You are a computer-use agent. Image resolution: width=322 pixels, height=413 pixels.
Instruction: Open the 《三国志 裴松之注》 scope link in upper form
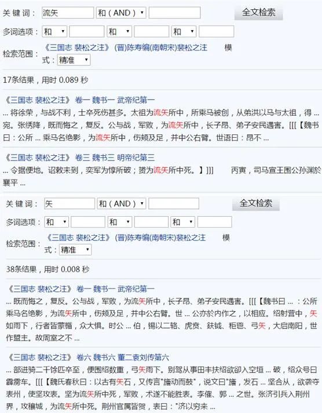(76, 47)
